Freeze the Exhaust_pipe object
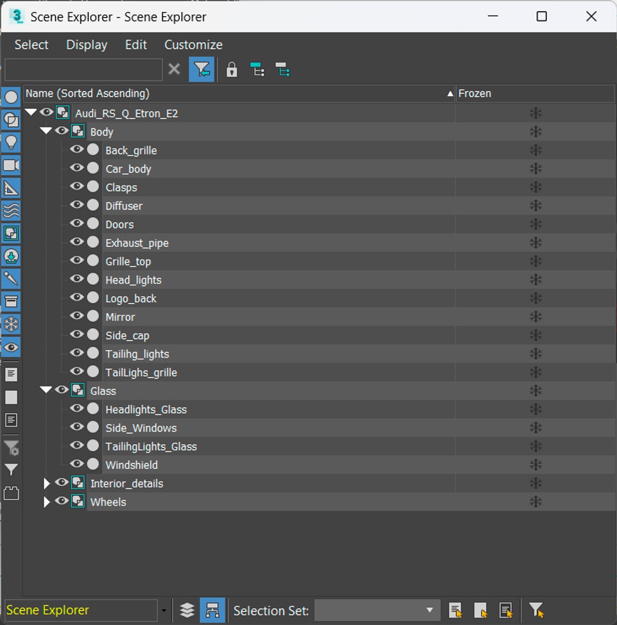617x625 pixels. click(535, 242)
